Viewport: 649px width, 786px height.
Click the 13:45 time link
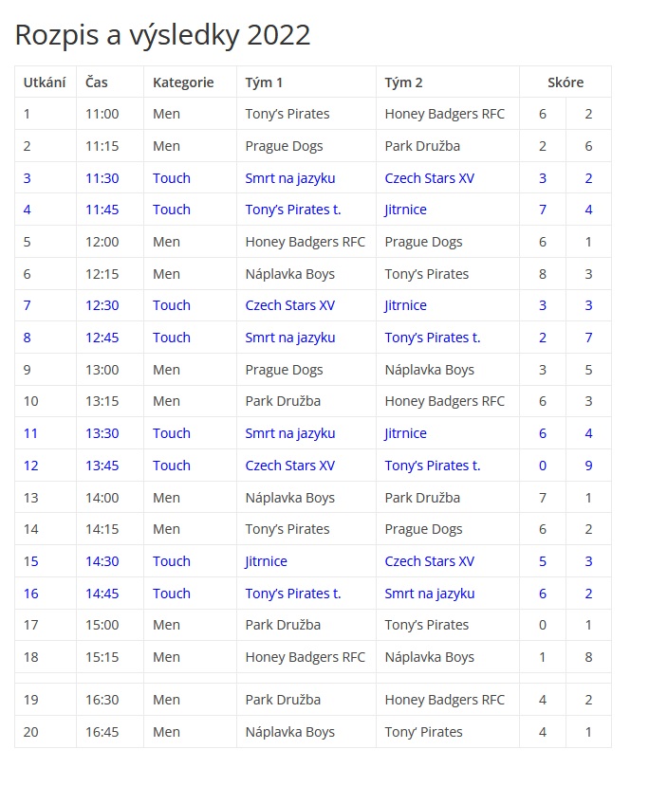point(102,466)
